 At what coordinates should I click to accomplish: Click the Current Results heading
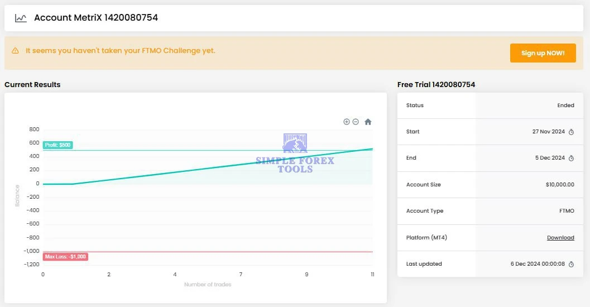(32, 85)
